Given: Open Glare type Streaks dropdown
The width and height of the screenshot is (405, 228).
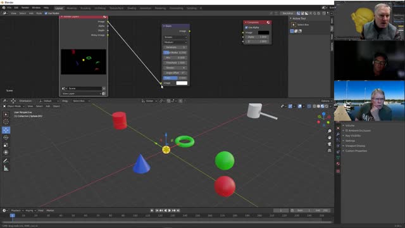Looking at the screenshot, I should coord(175,37).
